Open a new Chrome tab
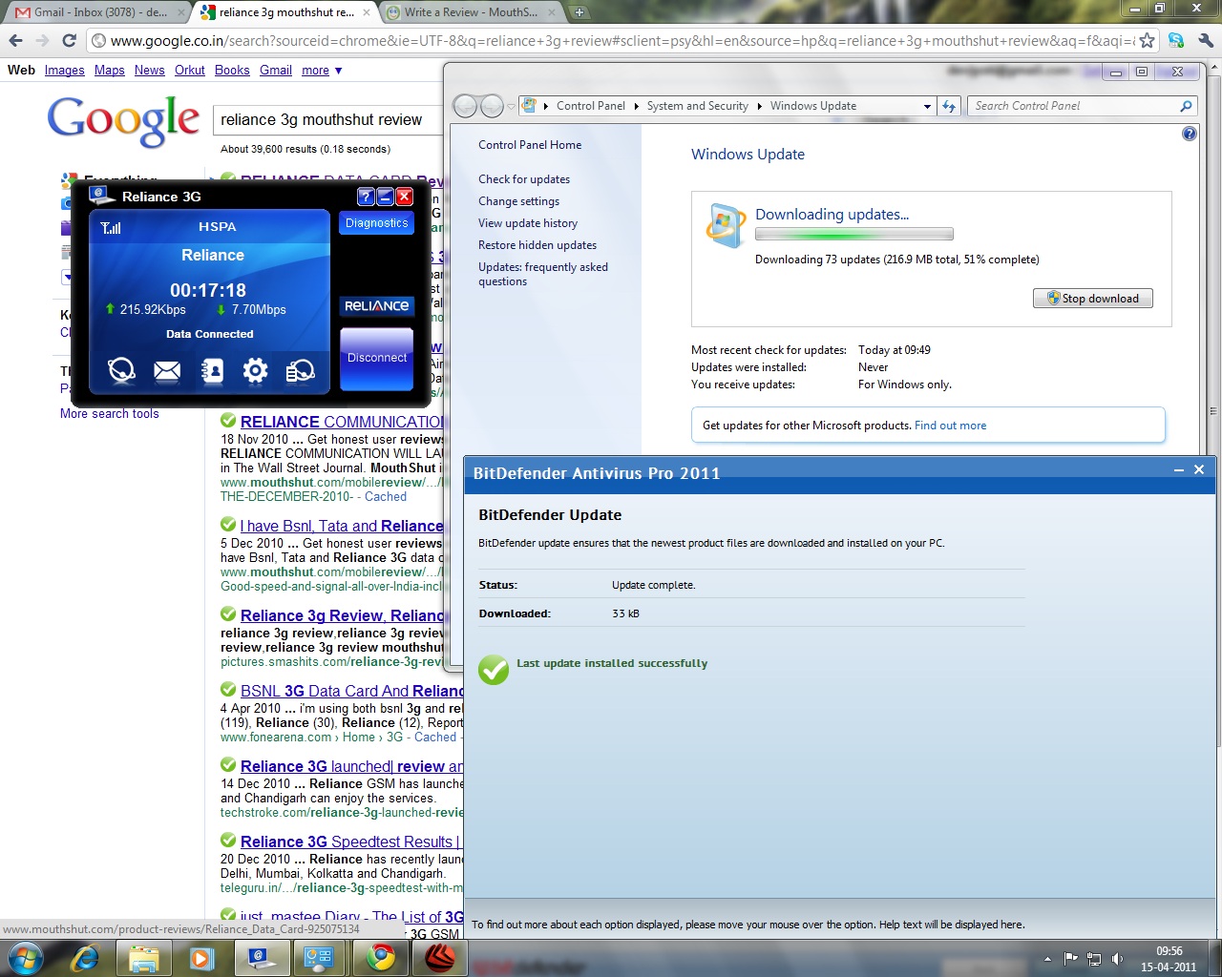 [x=579, y=12]
